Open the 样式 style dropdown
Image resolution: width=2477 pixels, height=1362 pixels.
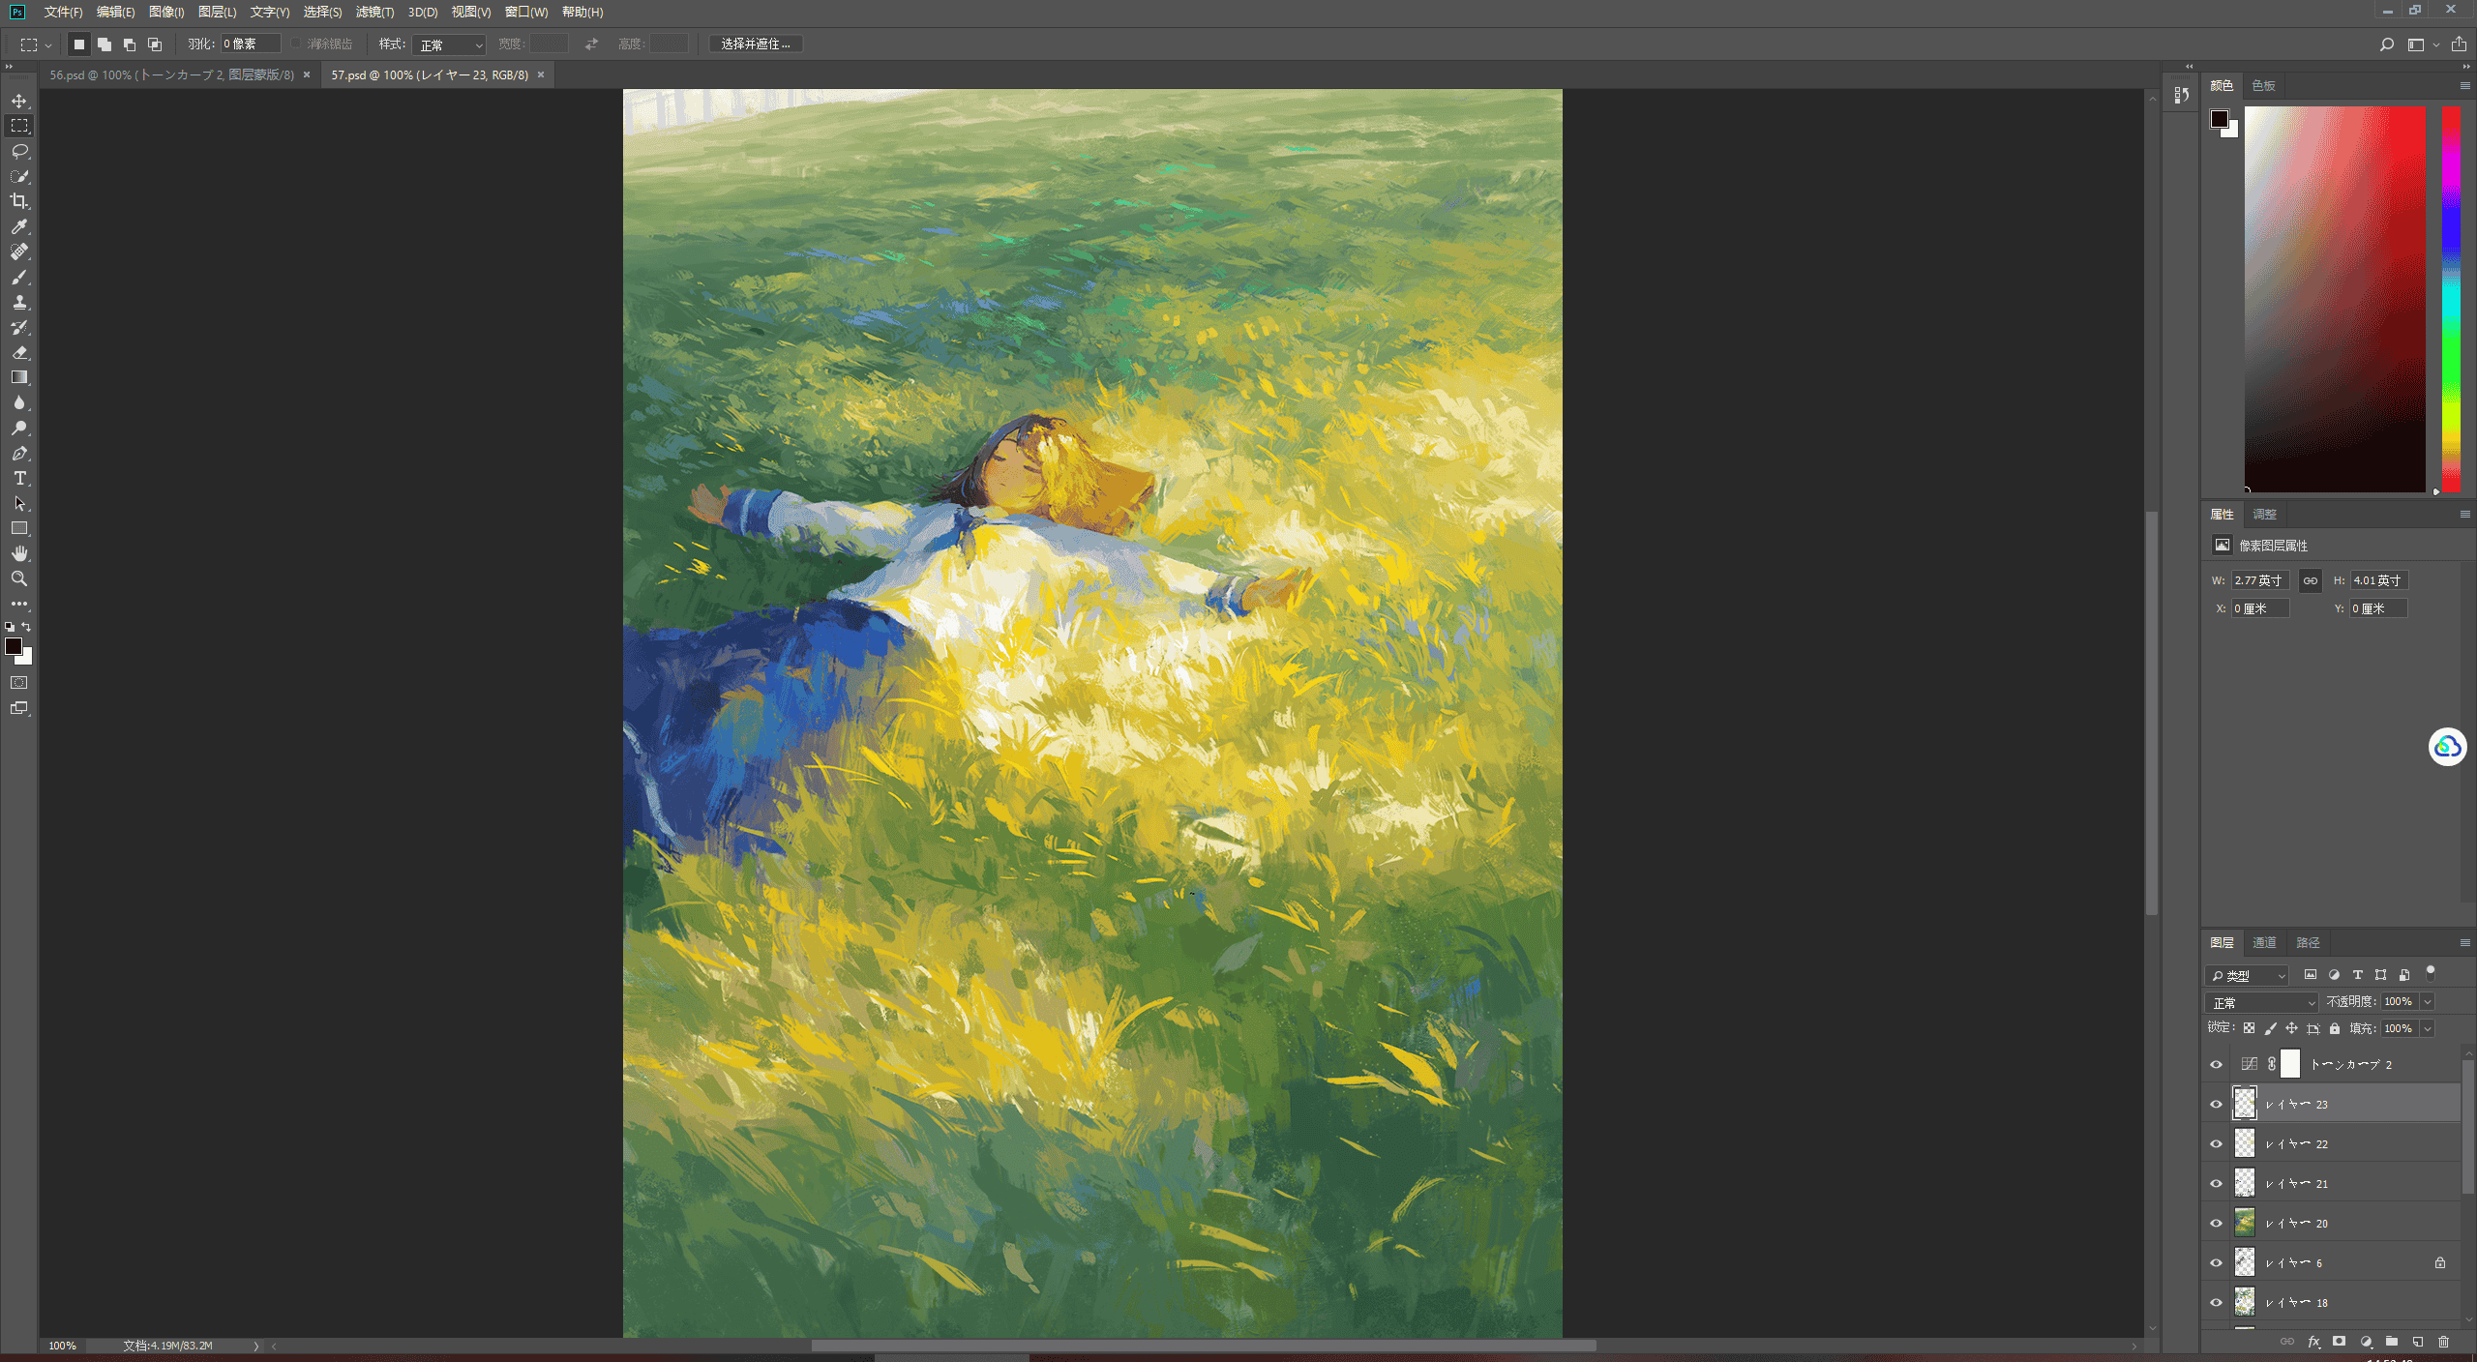coord(449,44)
